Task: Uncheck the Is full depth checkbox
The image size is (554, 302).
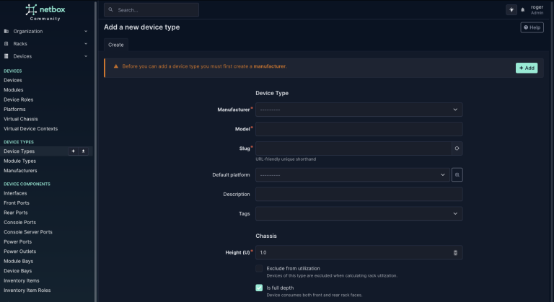Action: (x=259, y=288)
